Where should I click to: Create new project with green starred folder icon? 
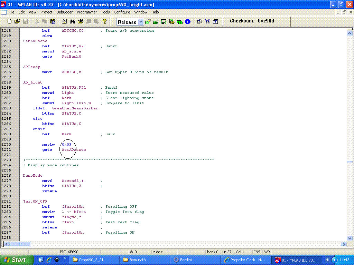pyautogui.click(x=148, y=22)
